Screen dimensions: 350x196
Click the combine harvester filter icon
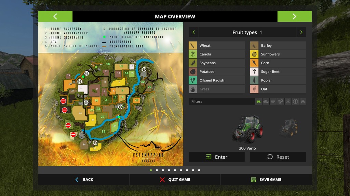click(x=266, y=101)
